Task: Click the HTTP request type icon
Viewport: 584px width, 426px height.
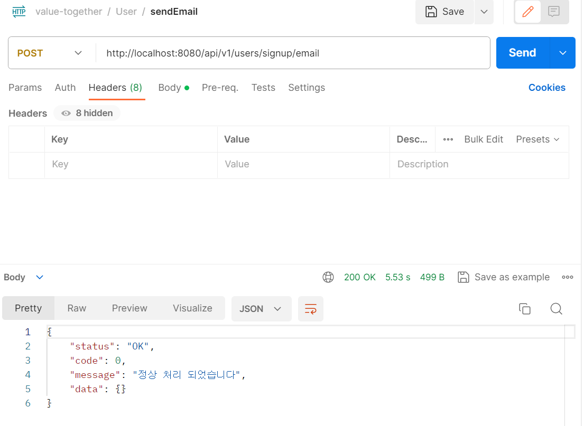Action: click(x=18, y=12)
